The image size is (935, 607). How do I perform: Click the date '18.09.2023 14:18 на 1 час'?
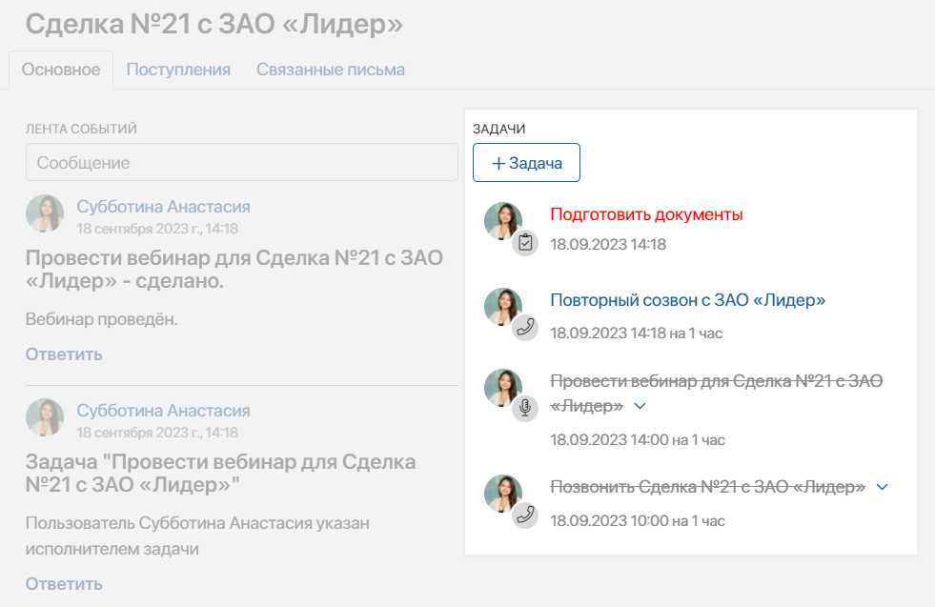(637, 334)
